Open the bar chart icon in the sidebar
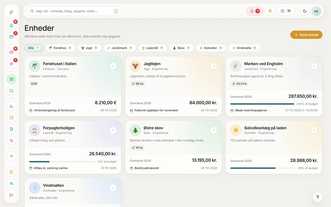The height and width of the screenshot is (207, 331). tap(12, 106)
